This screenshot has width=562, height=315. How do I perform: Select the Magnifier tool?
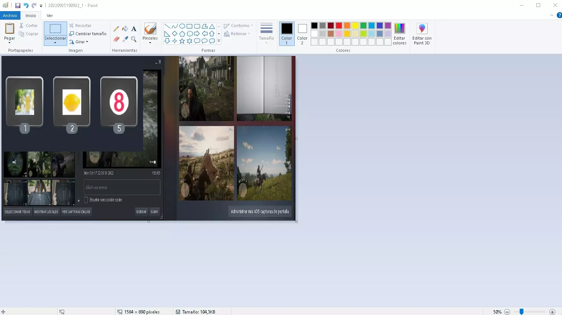[x=134, y=39]
